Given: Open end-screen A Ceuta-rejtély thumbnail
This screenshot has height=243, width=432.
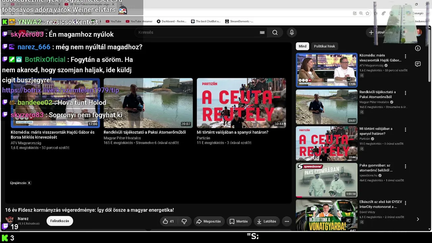Looking at the screenshot, I should (x=241, y=103).
